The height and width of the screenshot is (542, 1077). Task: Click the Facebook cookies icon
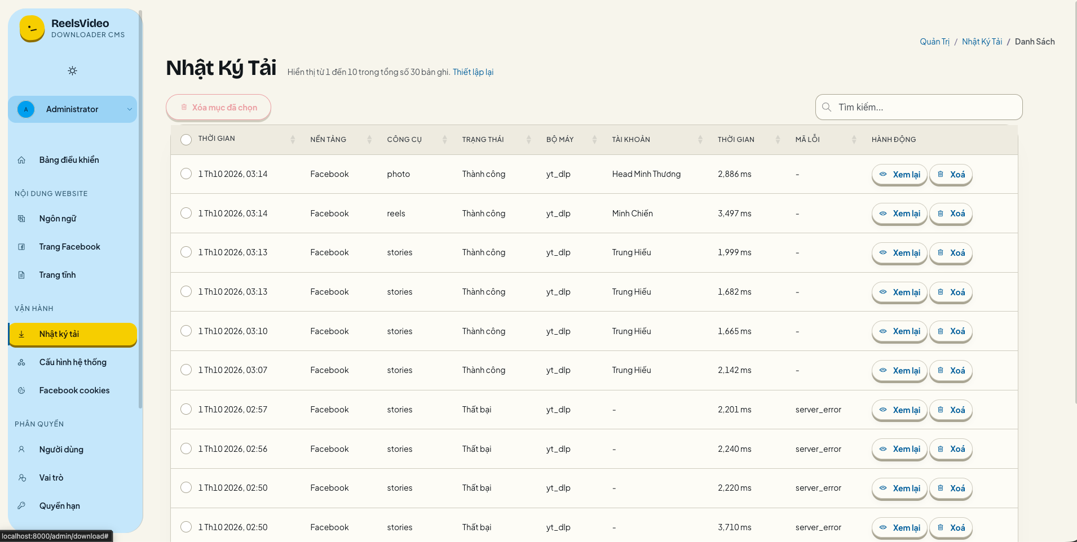[21, 390]
